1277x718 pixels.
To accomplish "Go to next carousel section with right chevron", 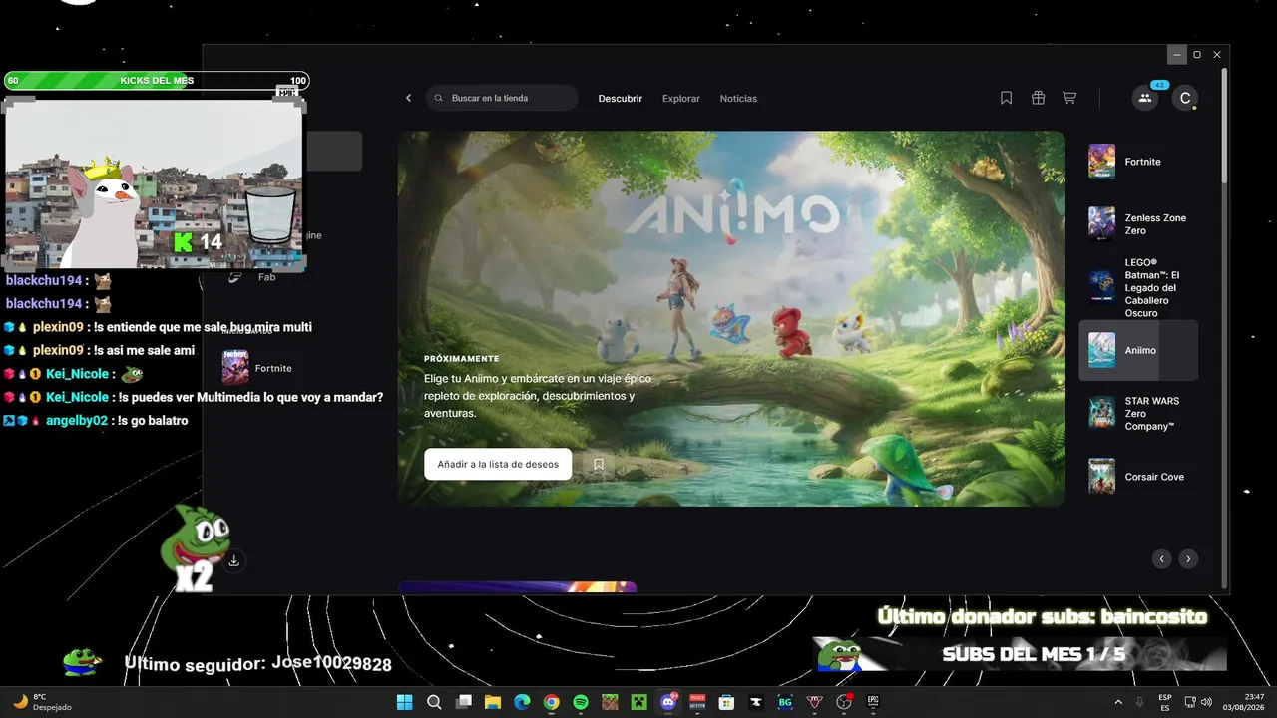I will point(1187,559).
